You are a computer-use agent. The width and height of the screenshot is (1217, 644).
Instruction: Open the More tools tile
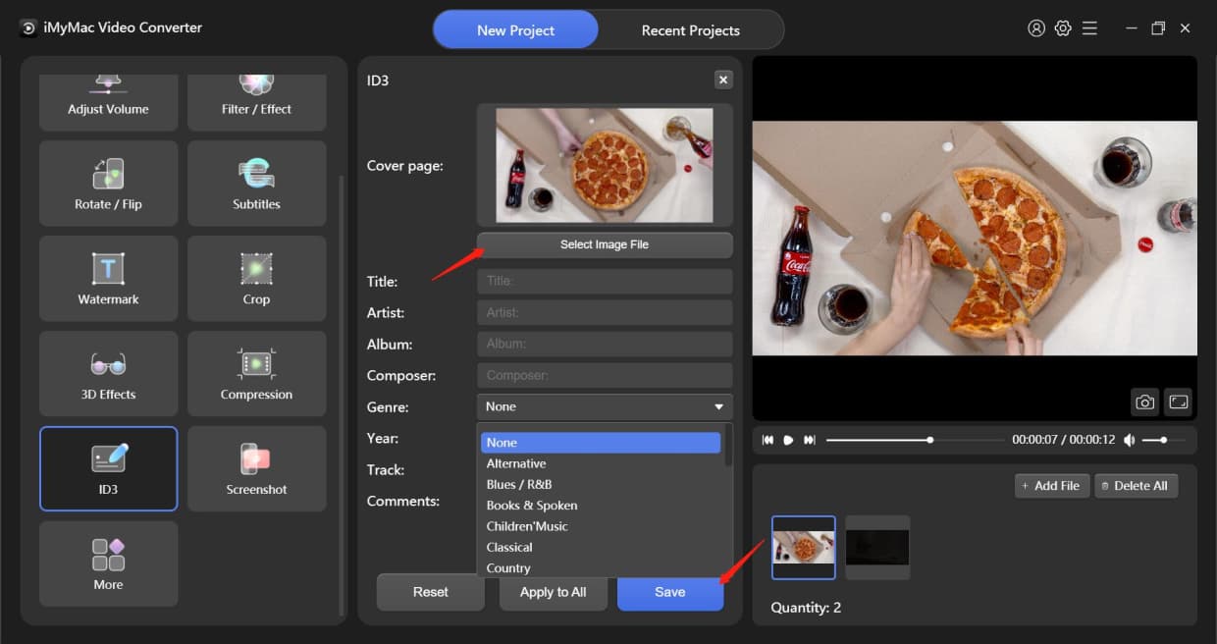108,563
